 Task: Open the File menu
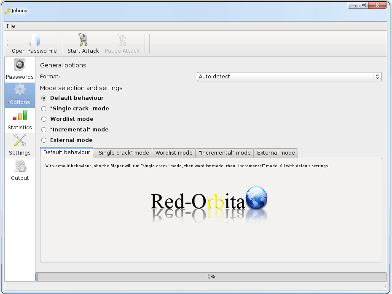tap(11, 26)
